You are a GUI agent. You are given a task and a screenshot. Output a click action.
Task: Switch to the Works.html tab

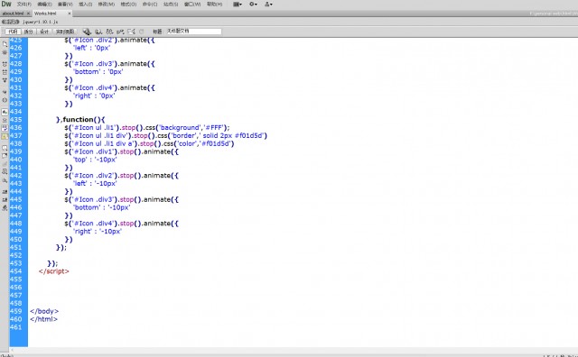coord(45,14)
